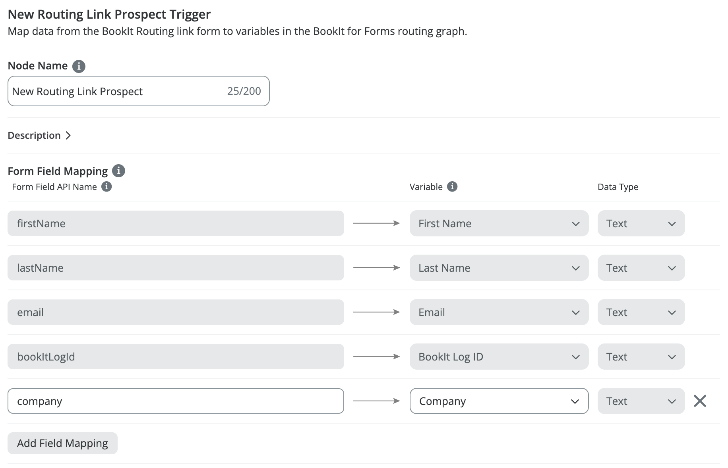The image size is (728, 468).
Task: Click the Form Field Mapping info icon
Action: click(x=118, y=171)
